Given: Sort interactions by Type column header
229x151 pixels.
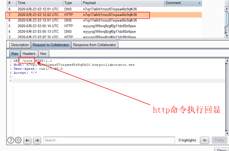Looking at the screenshot, I should pos(71,3).
